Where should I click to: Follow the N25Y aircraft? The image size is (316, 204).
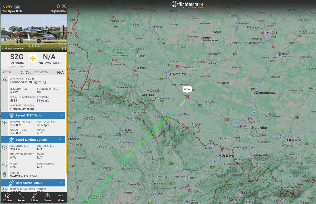34,198
